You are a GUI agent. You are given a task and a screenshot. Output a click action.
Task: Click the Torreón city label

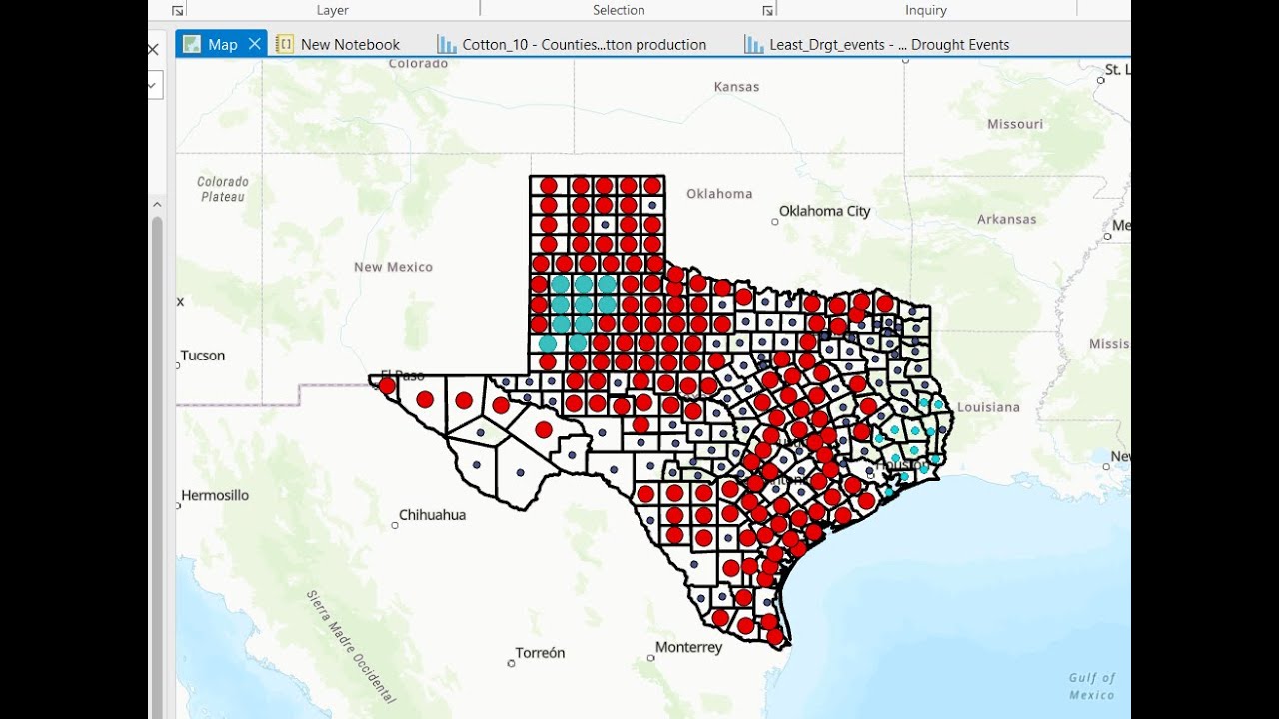540,653
